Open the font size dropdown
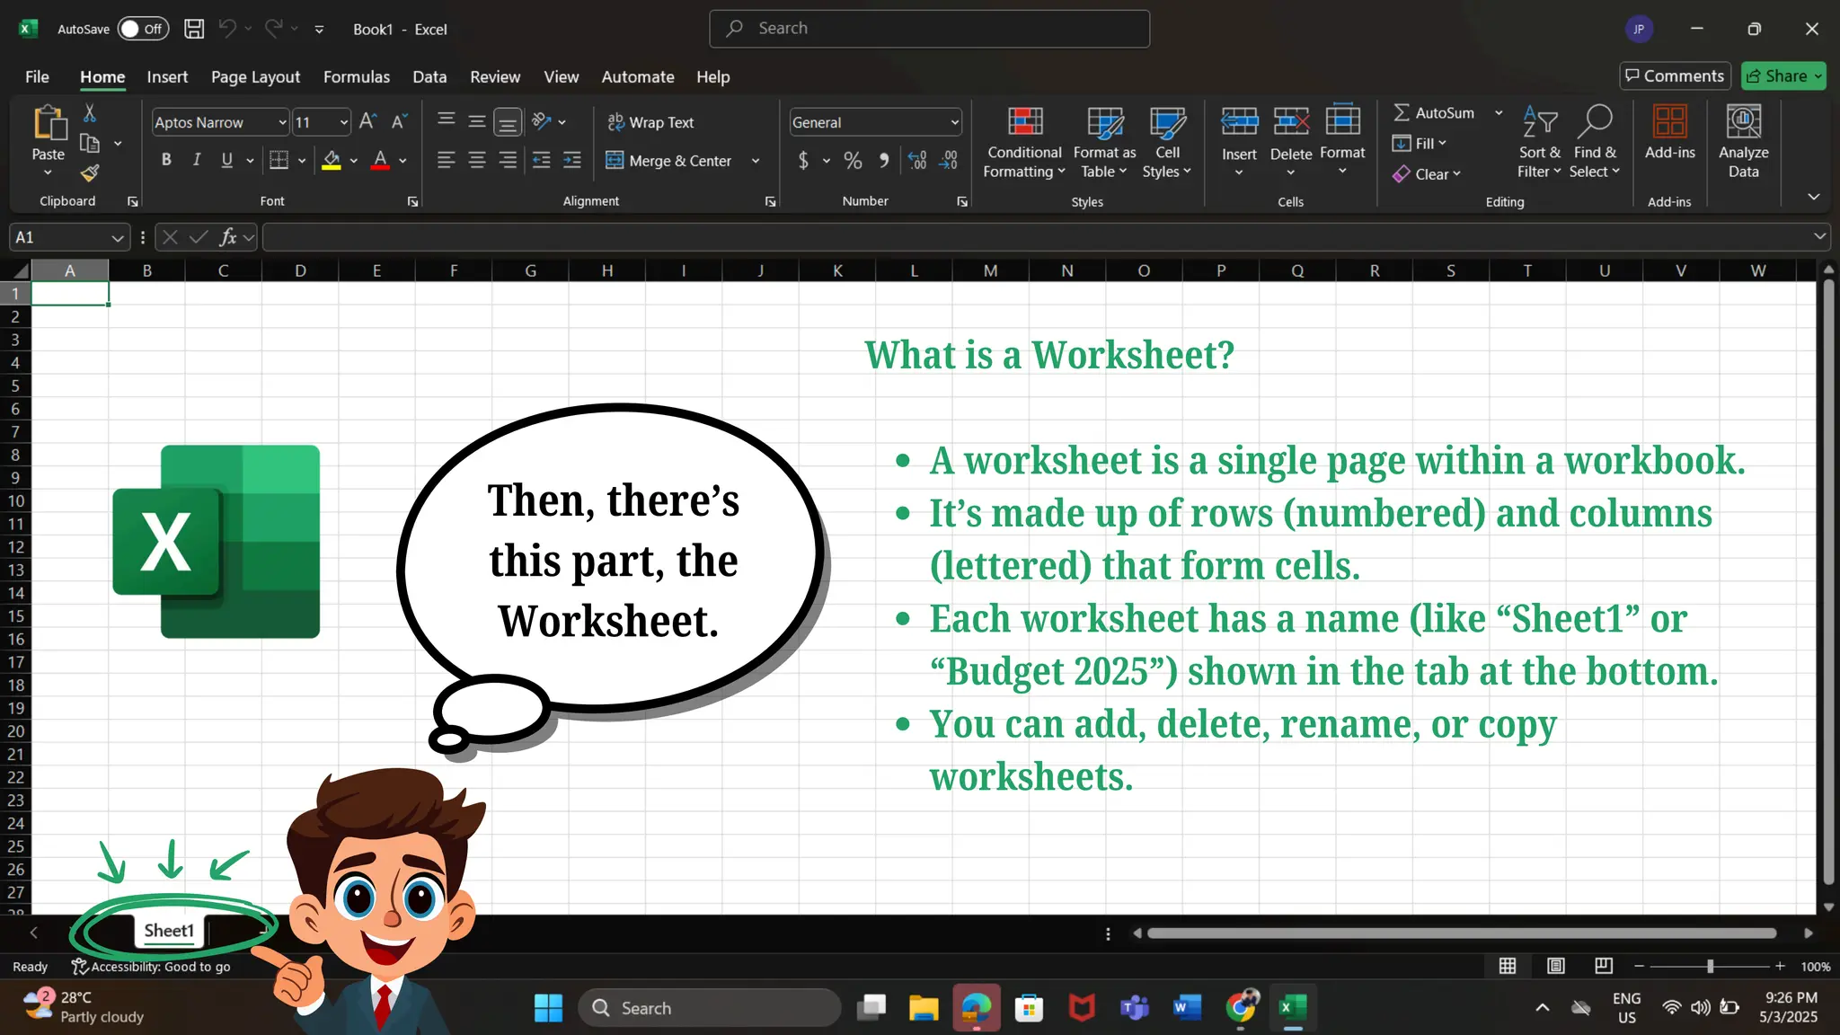Image resolution: width=1840 pixels, height=1035 pixels. [343, 122]
